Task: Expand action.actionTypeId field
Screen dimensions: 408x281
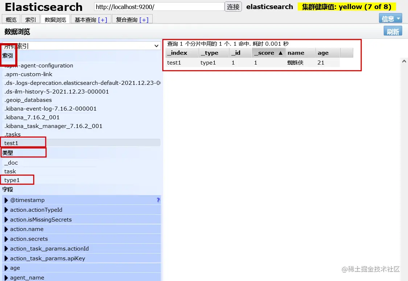Action: (6, 210)
